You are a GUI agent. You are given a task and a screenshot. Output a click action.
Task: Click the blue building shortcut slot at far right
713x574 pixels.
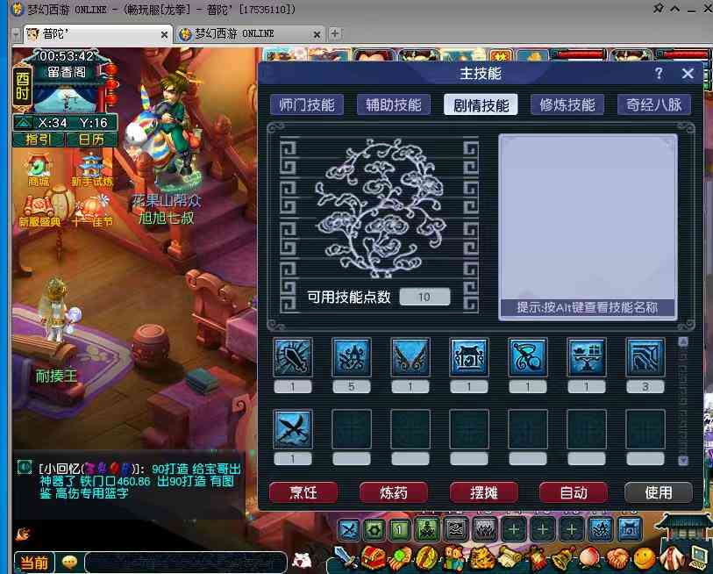(630, 530)
